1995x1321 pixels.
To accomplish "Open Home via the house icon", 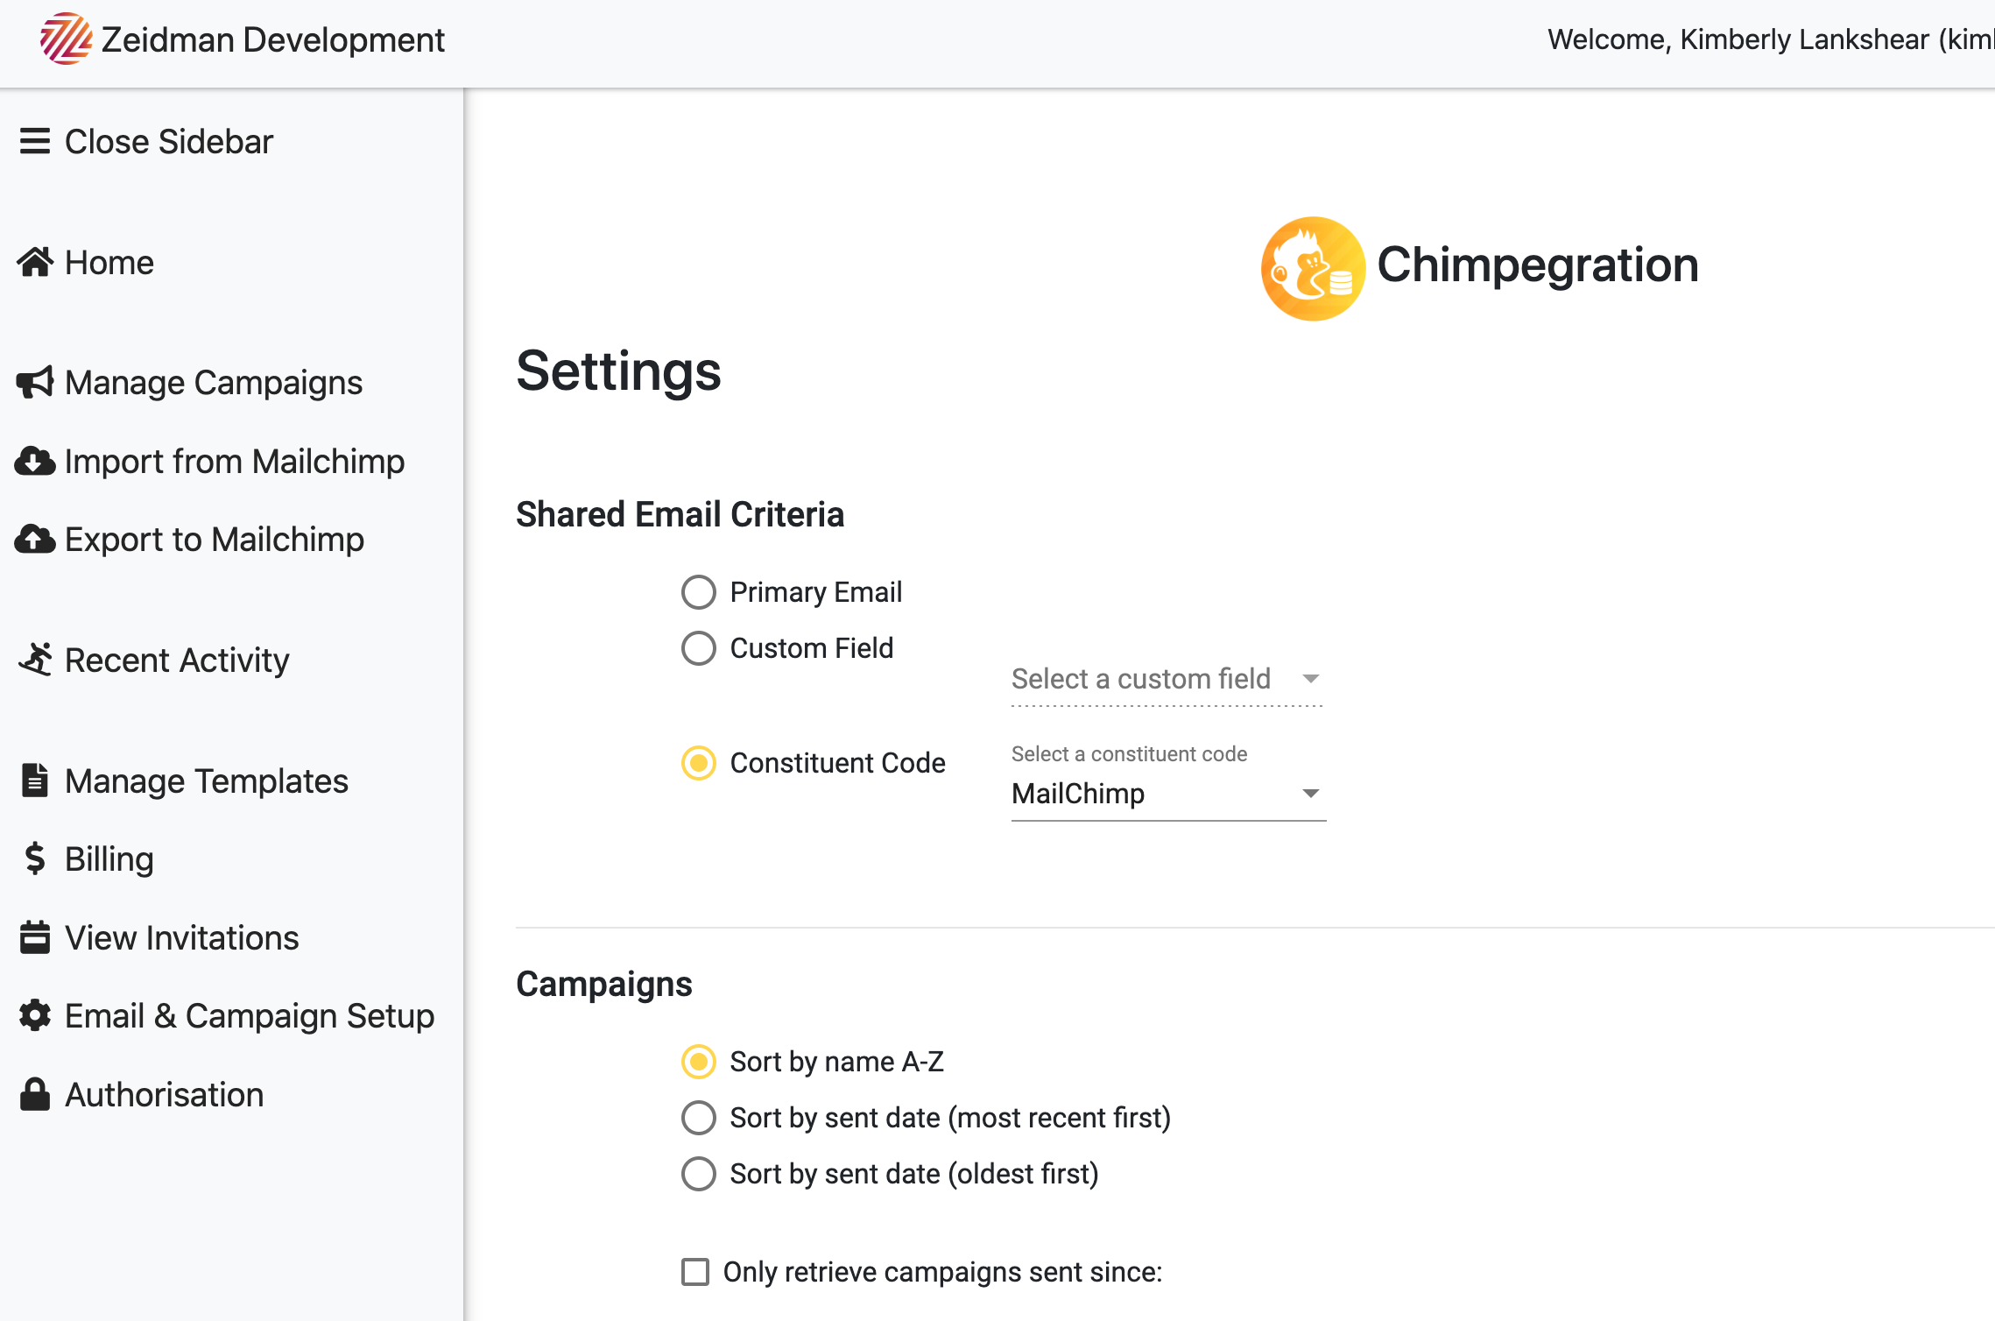I will pyautogui.click(x=35, y=262).
